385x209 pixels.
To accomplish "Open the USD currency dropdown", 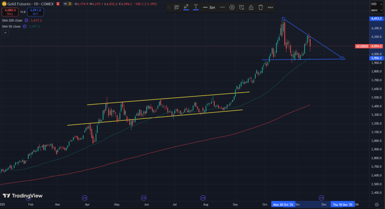I will click(374, 4).
